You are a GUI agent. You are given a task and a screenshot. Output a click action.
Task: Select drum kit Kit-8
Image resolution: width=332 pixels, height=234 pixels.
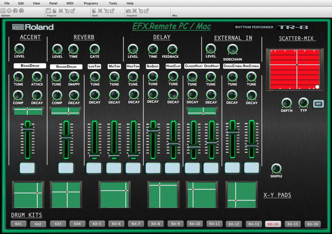pyautogui.click(x=156, y=224)
